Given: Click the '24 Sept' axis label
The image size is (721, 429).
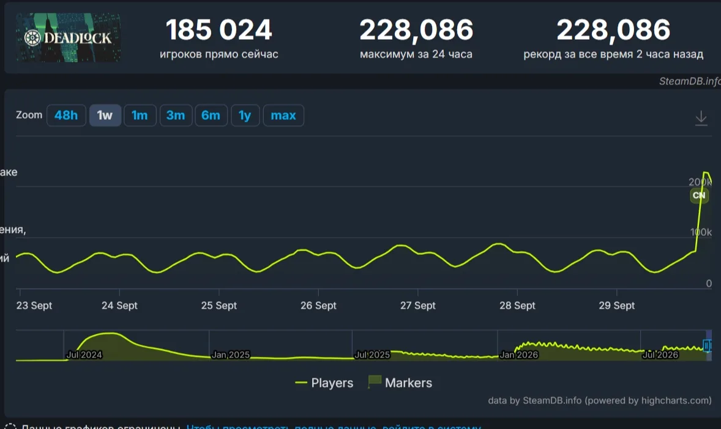Looking at the screenshot, I should coord(119,306).
